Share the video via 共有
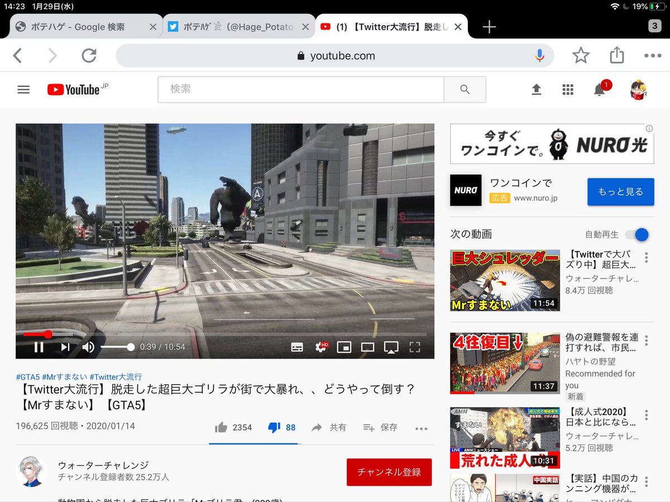 (x=329, y=428)
